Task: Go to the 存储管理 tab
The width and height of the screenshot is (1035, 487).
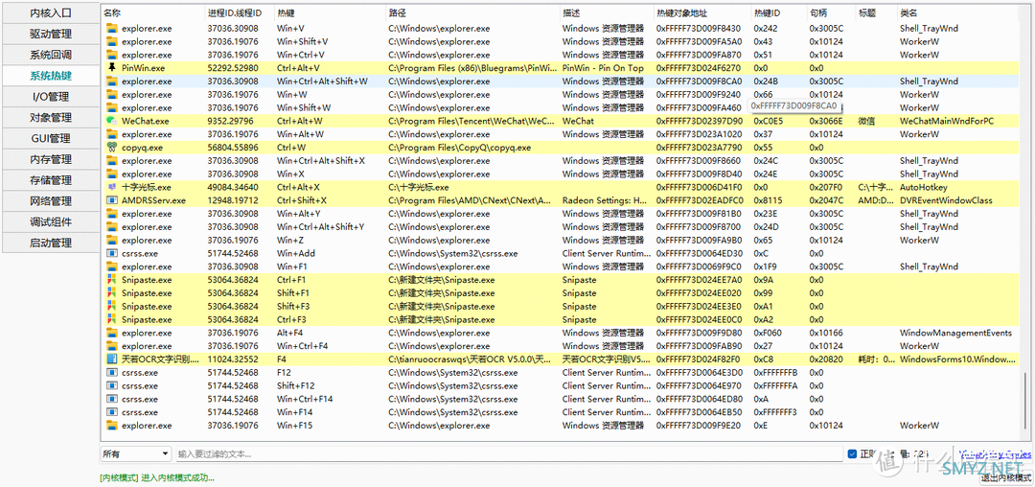Action: [51, 180]
